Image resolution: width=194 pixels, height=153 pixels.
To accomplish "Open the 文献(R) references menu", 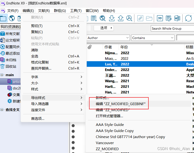I will 44,11.
